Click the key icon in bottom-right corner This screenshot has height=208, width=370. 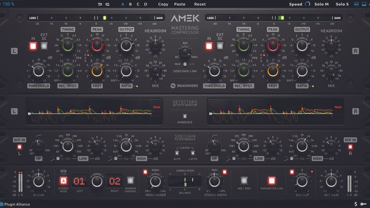364,203
